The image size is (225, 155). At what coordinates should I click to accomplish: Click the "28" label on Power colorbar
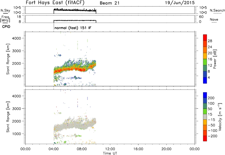(x=210, y=41)
